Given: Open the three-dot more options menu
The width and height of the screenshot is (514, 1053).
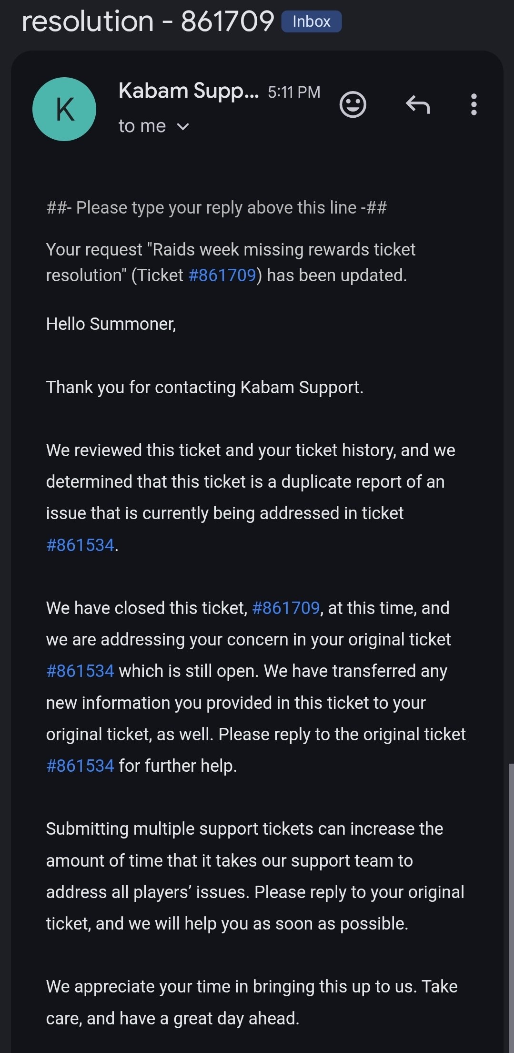Looking at the screenshot, I should pyautogui.click(x=474, y=104).
